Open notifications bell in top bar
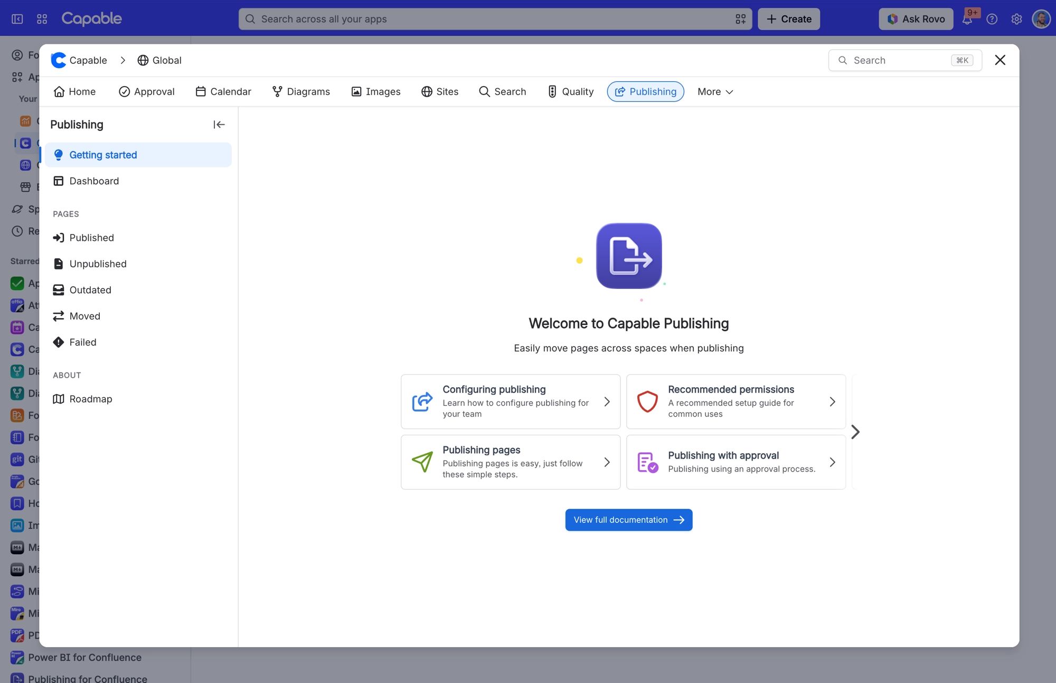The width and height of the screenshot is (1056, 683). click(967, 19)
